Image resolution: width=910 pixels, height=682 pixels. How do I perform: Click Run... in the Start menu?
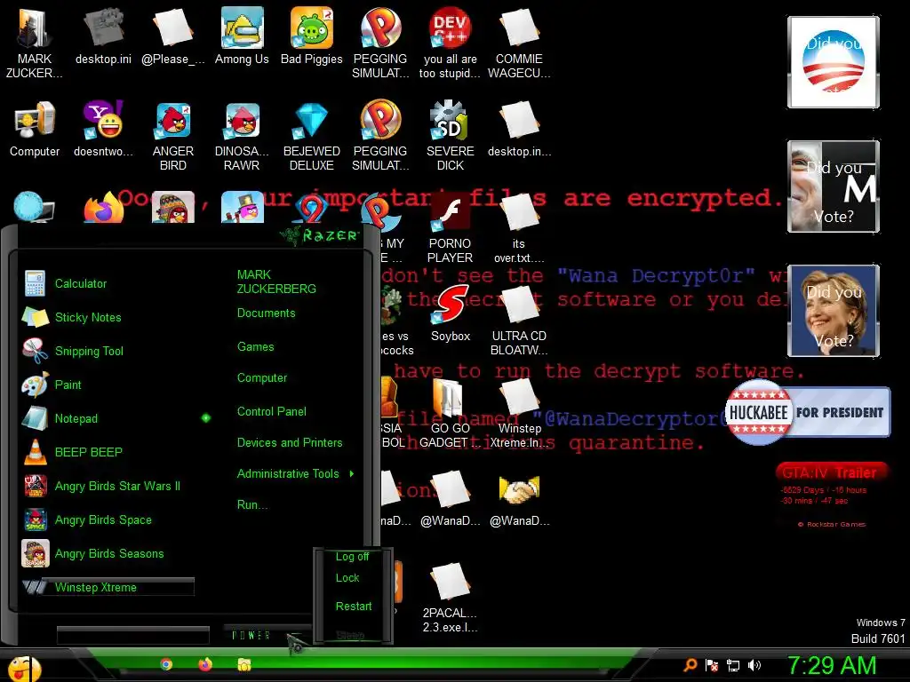[x=251, y=504]
